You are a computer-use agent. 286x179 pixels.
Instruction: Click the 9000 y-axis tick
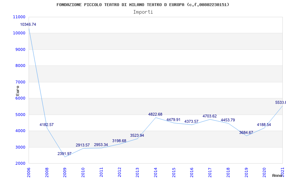[x=20, y=50]
